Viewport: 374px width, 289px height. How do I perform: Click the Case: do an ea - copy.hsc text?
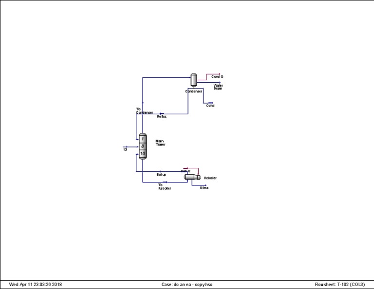coord(187,285)
